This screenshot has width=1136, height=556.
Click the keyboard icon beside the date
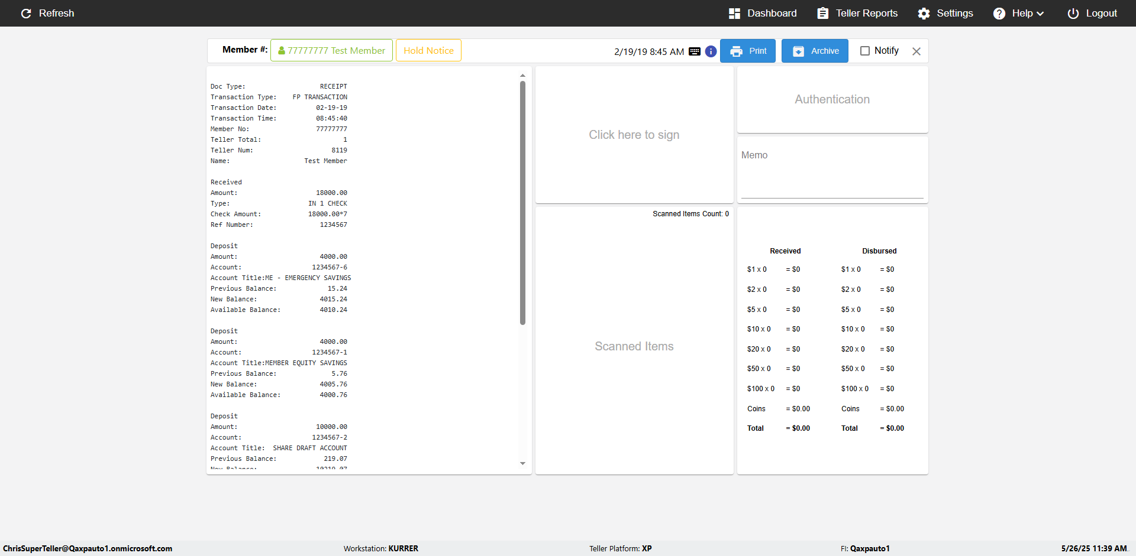(695, 51)
